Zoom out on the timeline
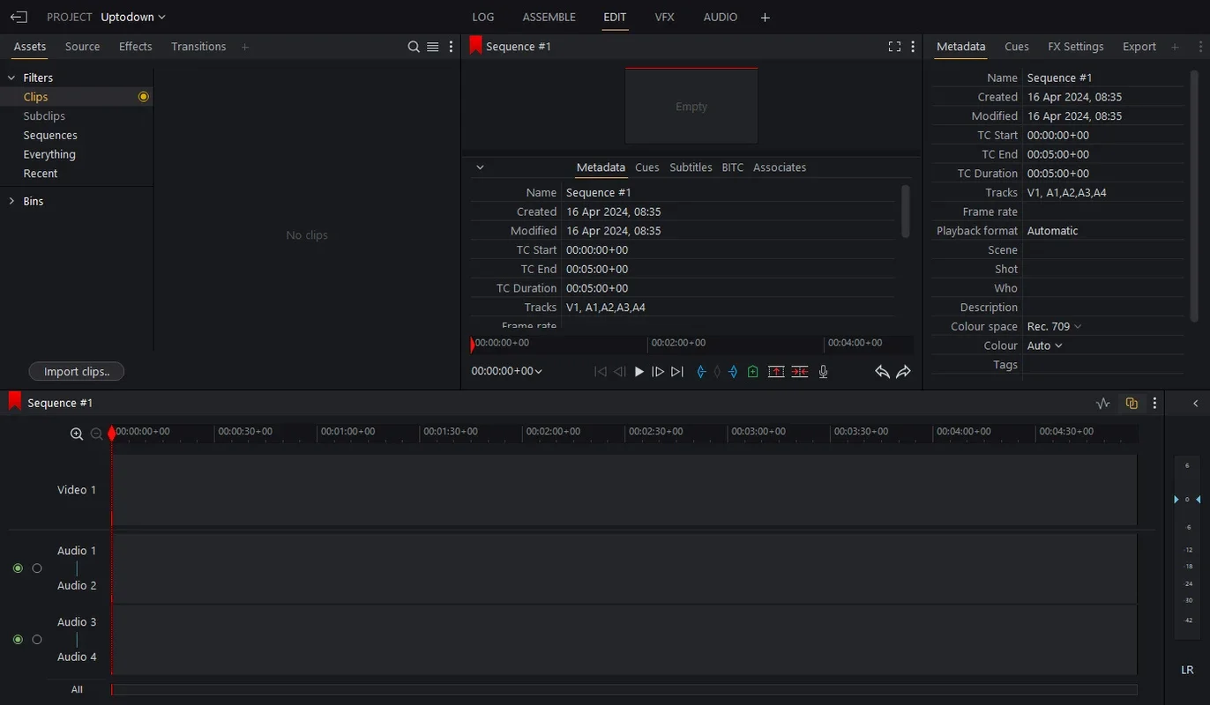 (x=96, y=434)
